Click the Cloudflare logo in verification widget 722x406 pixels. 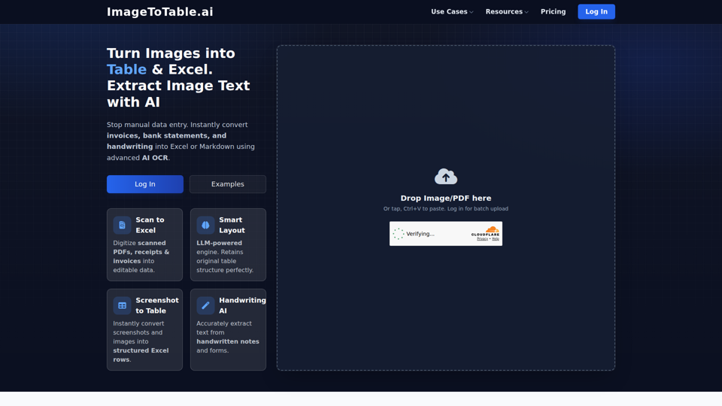(x=485, y=231)
